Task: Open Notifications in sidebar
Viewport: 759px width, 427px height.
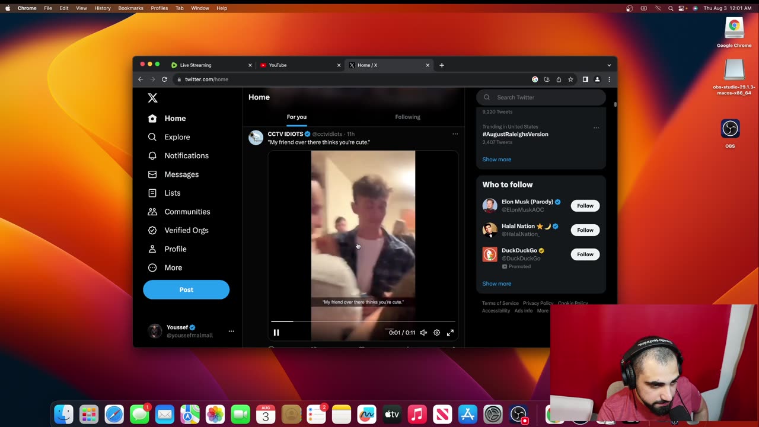Action: (x=178, y=156)
